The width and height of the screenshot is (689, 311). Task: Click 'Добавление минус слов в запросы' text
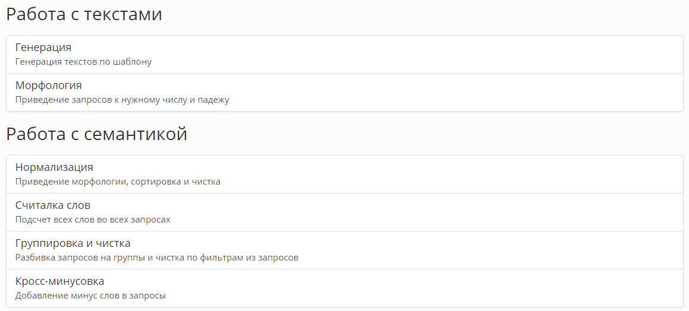pyautogui.click(x=90, y=296)
